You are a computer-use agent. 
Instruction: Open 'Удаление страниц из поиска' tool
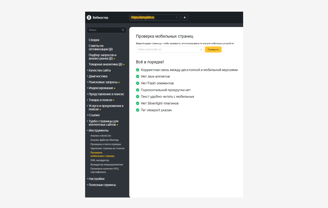click(x=108, y=148)
